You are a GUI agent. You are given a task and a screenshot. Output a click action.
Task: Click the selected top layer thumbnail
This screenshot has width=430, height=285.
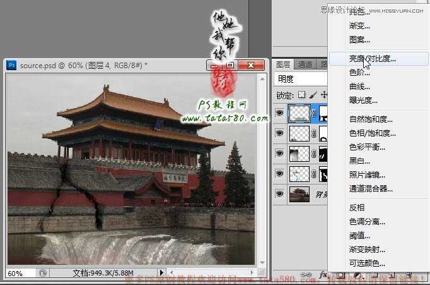[x=299, y=113]
